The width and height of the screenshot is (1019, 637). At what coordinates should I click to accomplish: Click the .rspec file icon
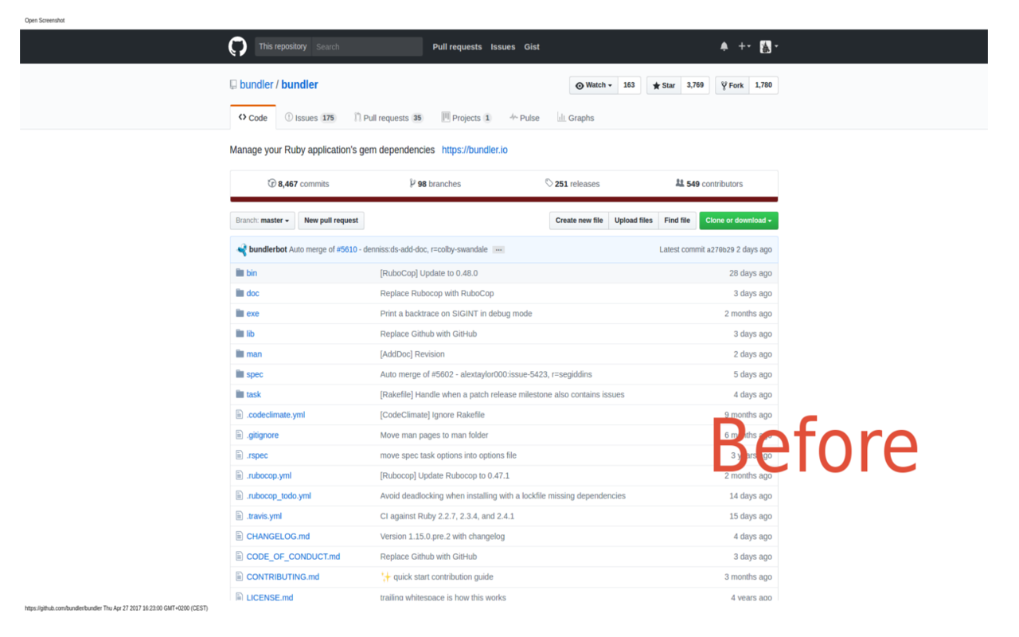click(x=239, y=455)
